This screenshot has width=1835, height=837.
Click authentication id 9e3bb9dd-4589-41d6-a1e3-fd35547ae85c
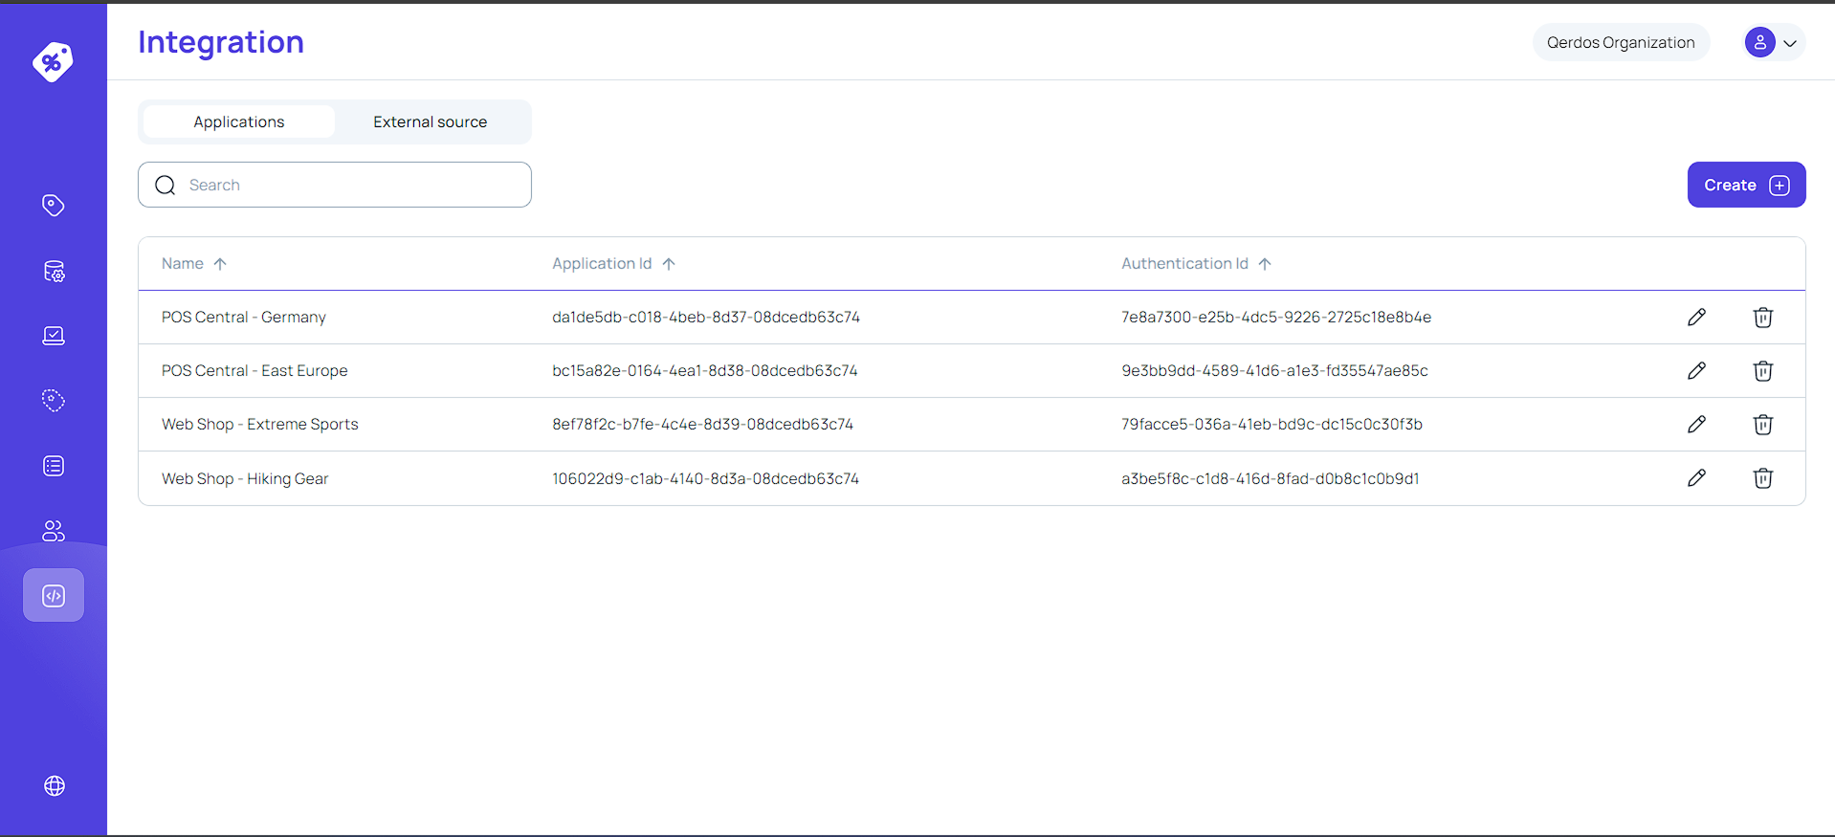[x=1275, y=371]
